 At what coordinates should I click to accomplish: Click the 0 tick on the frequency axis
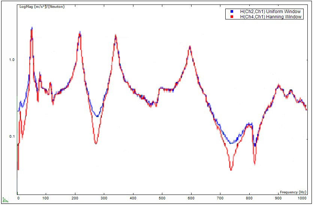18,198
